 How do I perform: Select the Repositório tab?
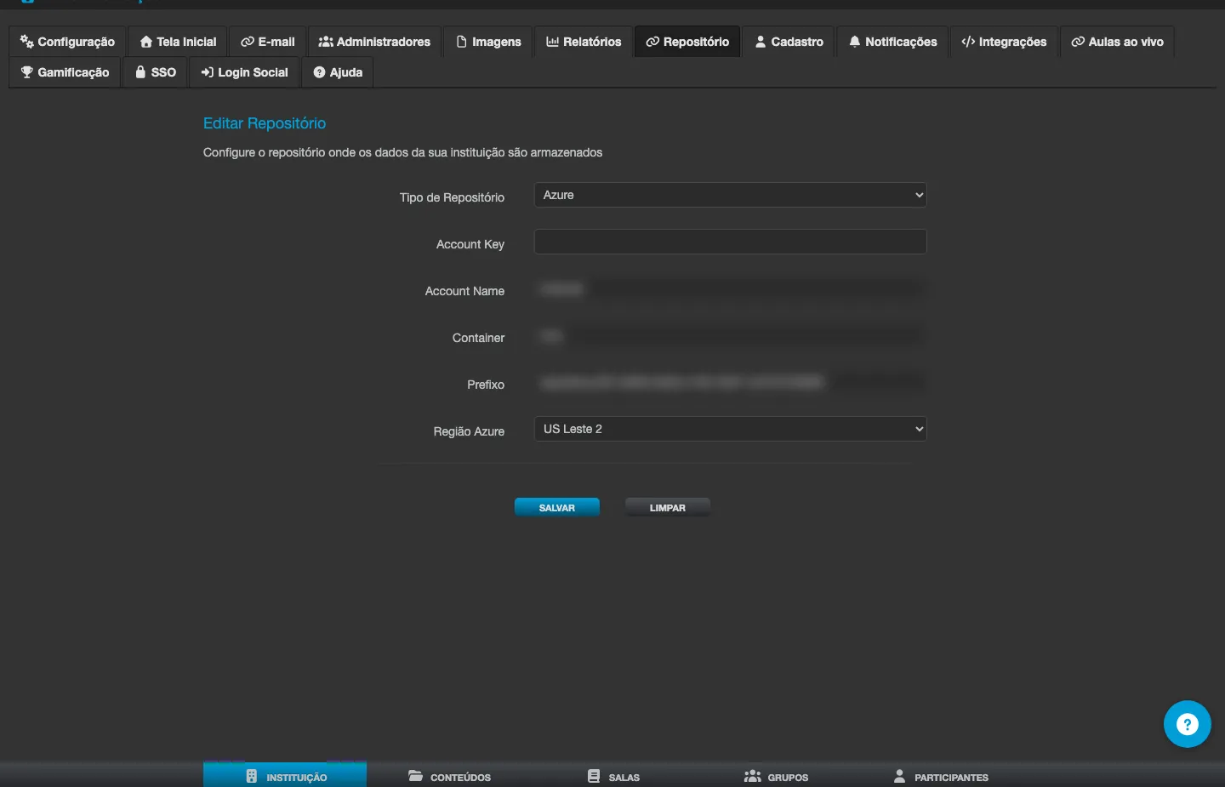pos(687,42)
